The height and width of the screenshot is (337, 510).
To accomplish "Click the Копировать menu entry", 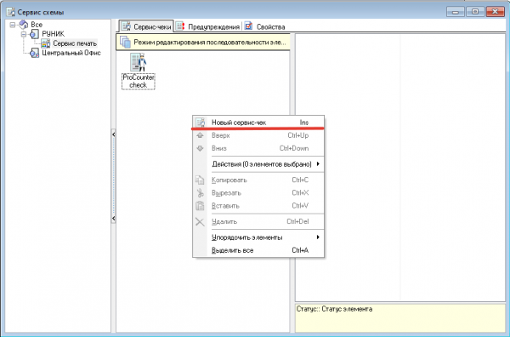I will 258,180.
